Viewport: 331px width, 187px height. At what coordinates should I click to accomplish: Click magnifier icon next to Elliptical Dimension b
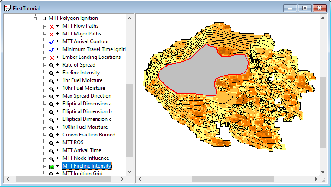[52, 112]
